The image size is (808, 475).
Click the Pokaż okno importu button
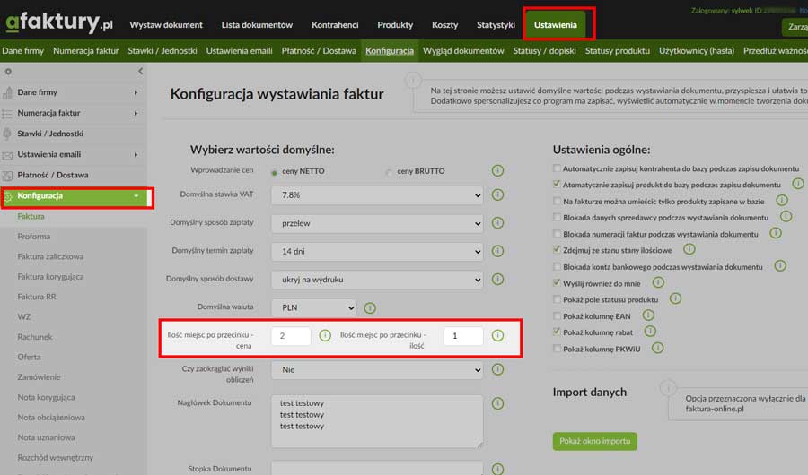(594, 441)
